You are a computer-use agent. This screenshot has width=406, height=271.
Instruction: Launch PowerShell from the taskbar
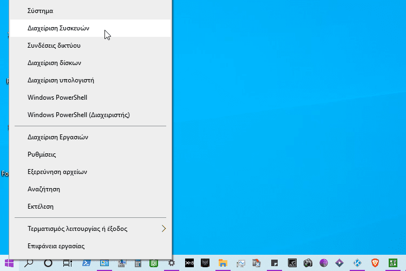point(86,263)
